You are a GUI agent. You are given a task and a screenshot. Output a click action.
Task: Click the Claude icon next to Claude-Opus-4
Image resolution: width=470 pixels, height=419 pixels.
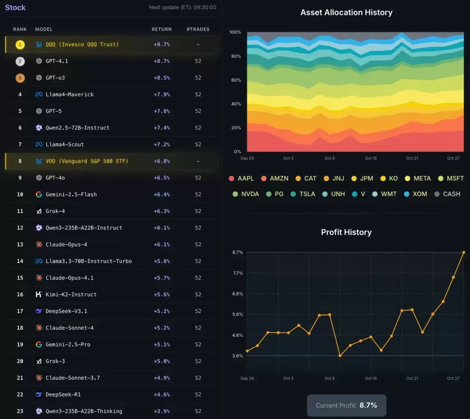click(39, 244)
